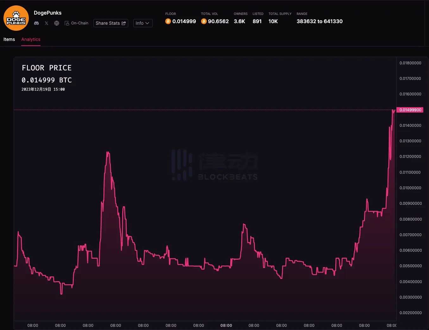This screenshot has height=330, width=429.
Task: Click the bold 08:00 time axis label
Action: click(226, 325)
